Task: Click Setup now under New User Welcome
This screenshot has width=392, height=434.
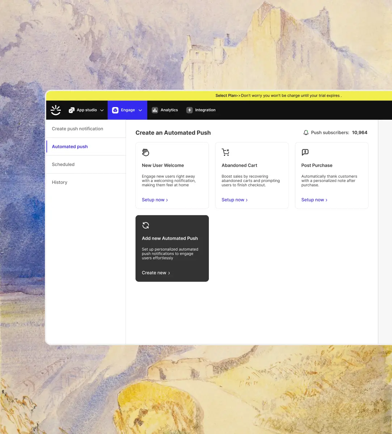Action: [x=155, y=200]
